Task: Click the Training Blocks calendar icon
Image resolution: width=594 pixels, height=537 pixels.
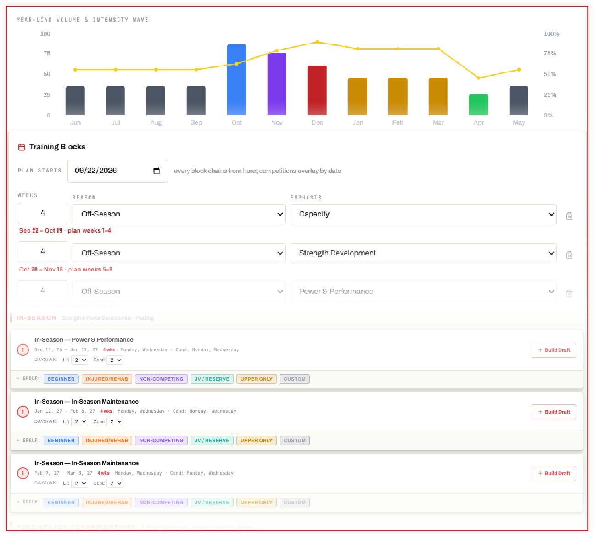Action: [22, 147]
